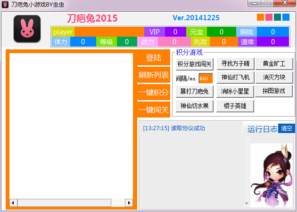Start the 积分游戏闯关 game button
The width and height of the screenshot is (297, 212).
tap(195, 64)
